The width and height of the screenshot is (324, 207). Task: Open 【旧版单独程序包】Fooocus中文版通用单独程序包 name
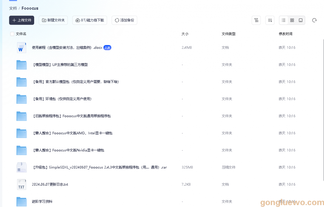coord(72,116)
